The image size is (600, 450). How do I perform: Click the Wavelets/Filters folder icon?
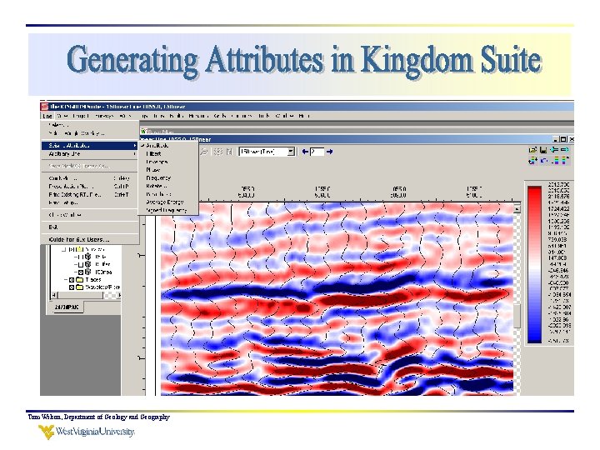click(80, 287)
